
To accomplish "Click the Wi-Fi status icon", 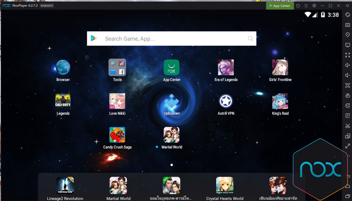I will click(308, 15).
